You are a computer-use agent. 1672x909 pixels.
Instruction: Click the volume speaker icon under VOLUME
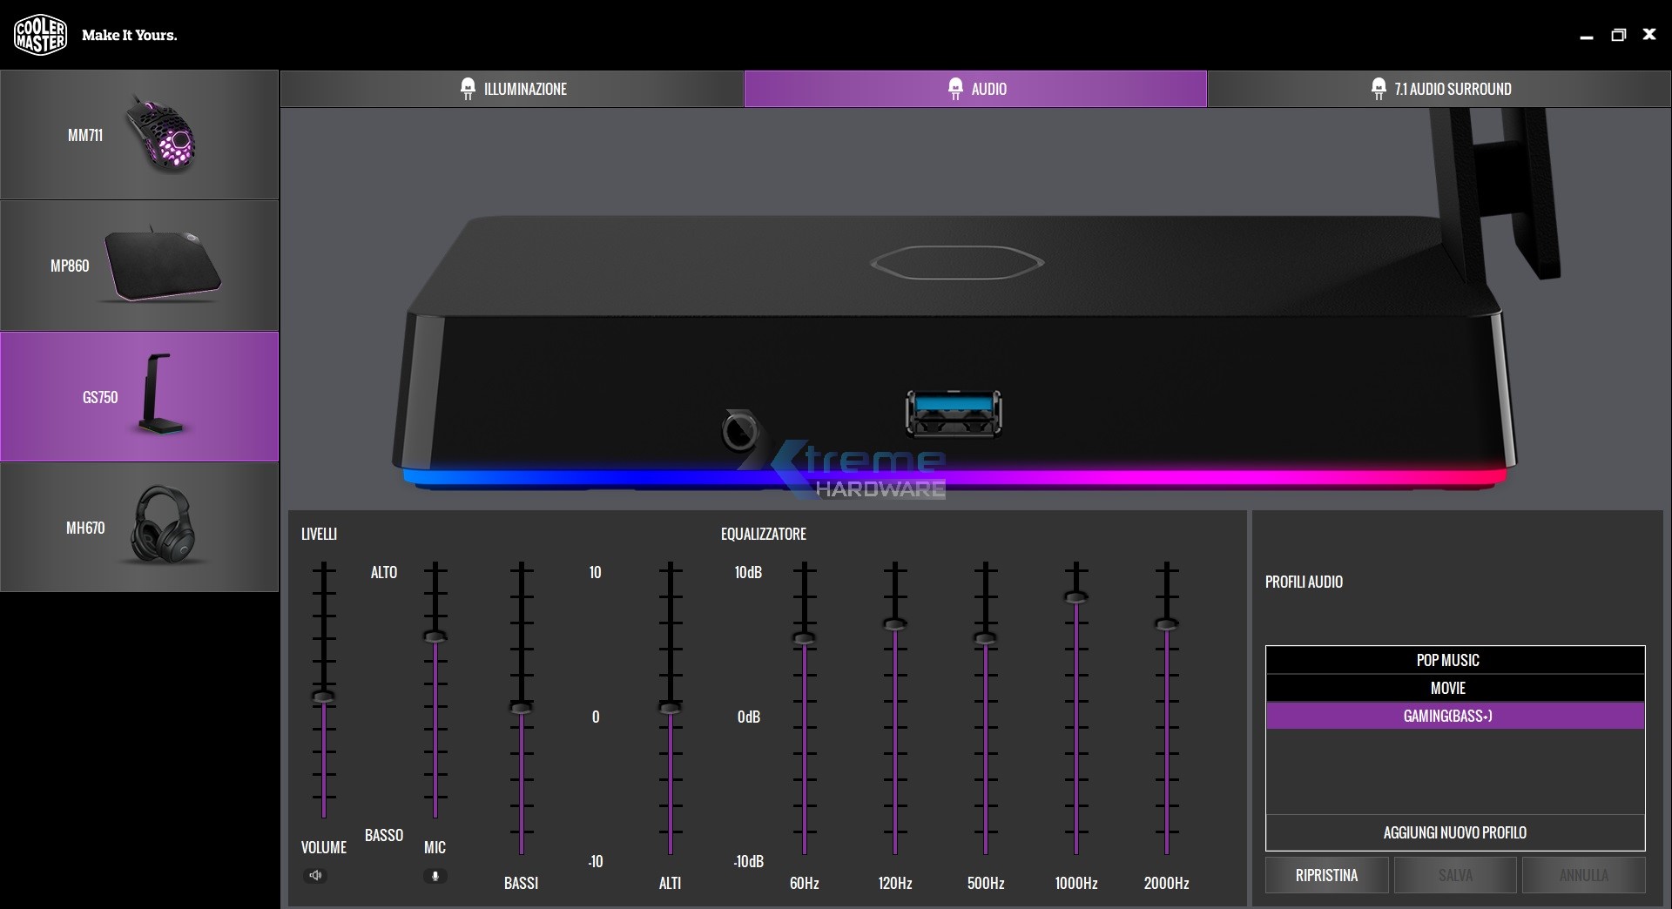316,875
